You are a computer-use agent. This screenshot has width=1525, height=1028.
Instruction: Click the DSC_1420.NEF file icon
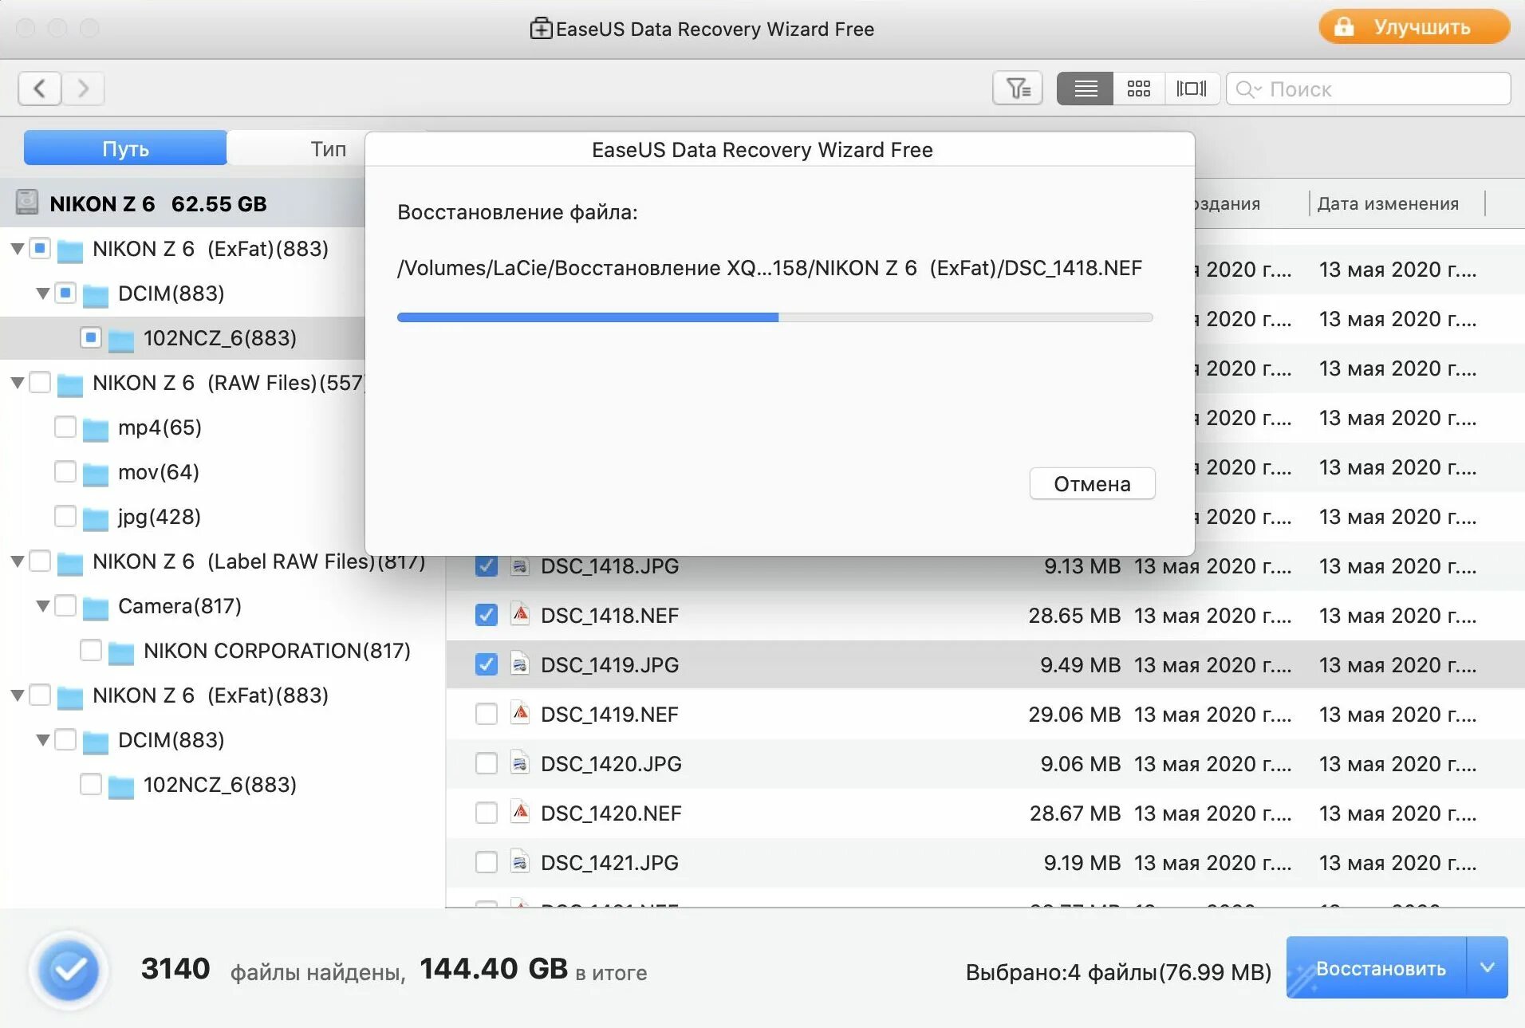point(520,812)
